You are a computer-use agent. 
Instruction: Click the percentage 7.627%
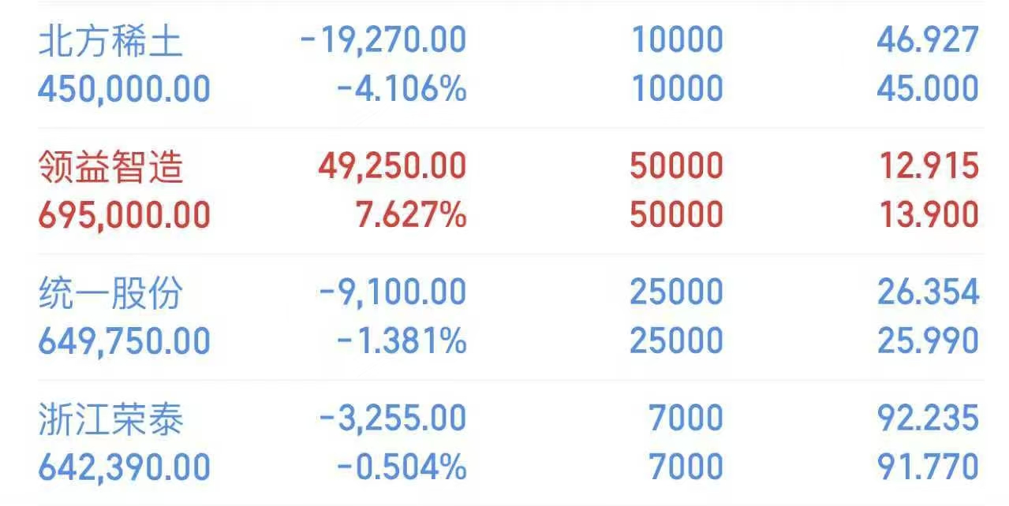(411, 215)
